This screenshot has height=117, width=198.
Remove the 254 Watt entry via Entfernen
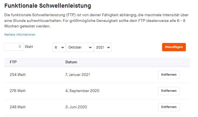[x=169, y=75]
